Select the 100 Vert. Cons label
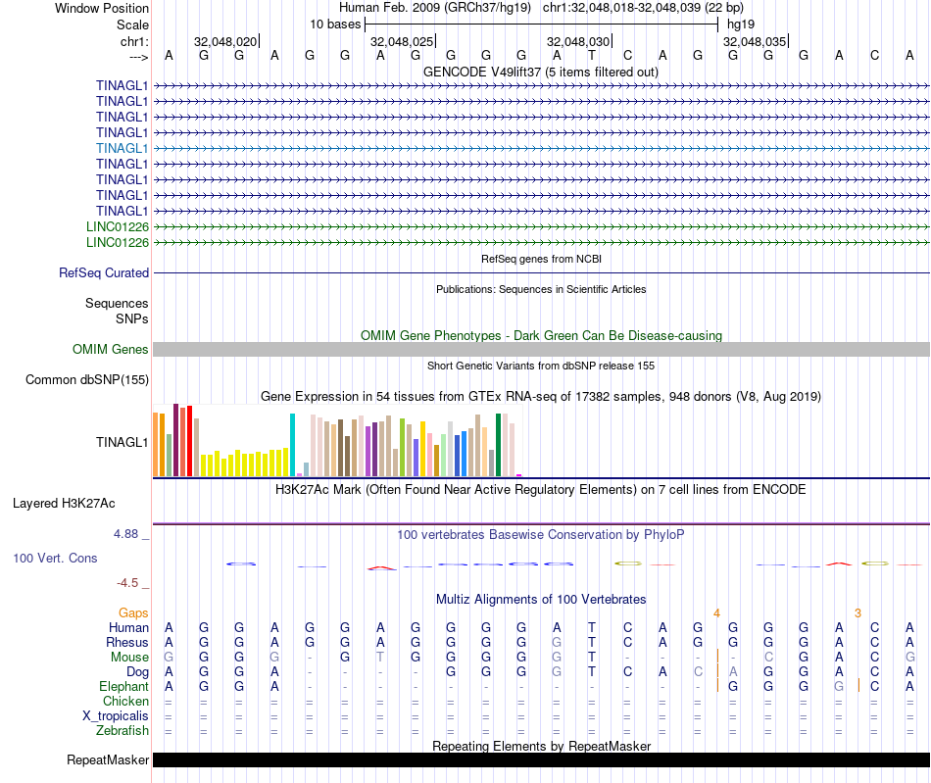The height and width of the screenshot is (783, 931). pyautogui.click(x=55, y=558)
